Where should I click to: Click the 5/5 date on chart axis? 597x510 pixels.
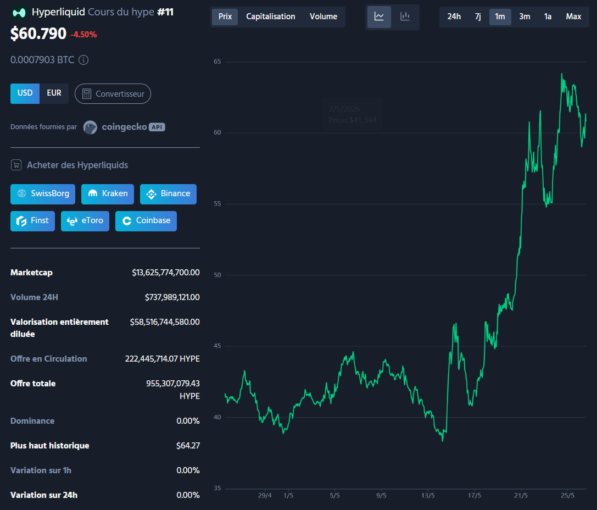click(334, 496)
